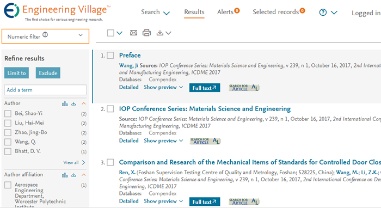Click the download results icon in toolbar

[x=160, y=33]
